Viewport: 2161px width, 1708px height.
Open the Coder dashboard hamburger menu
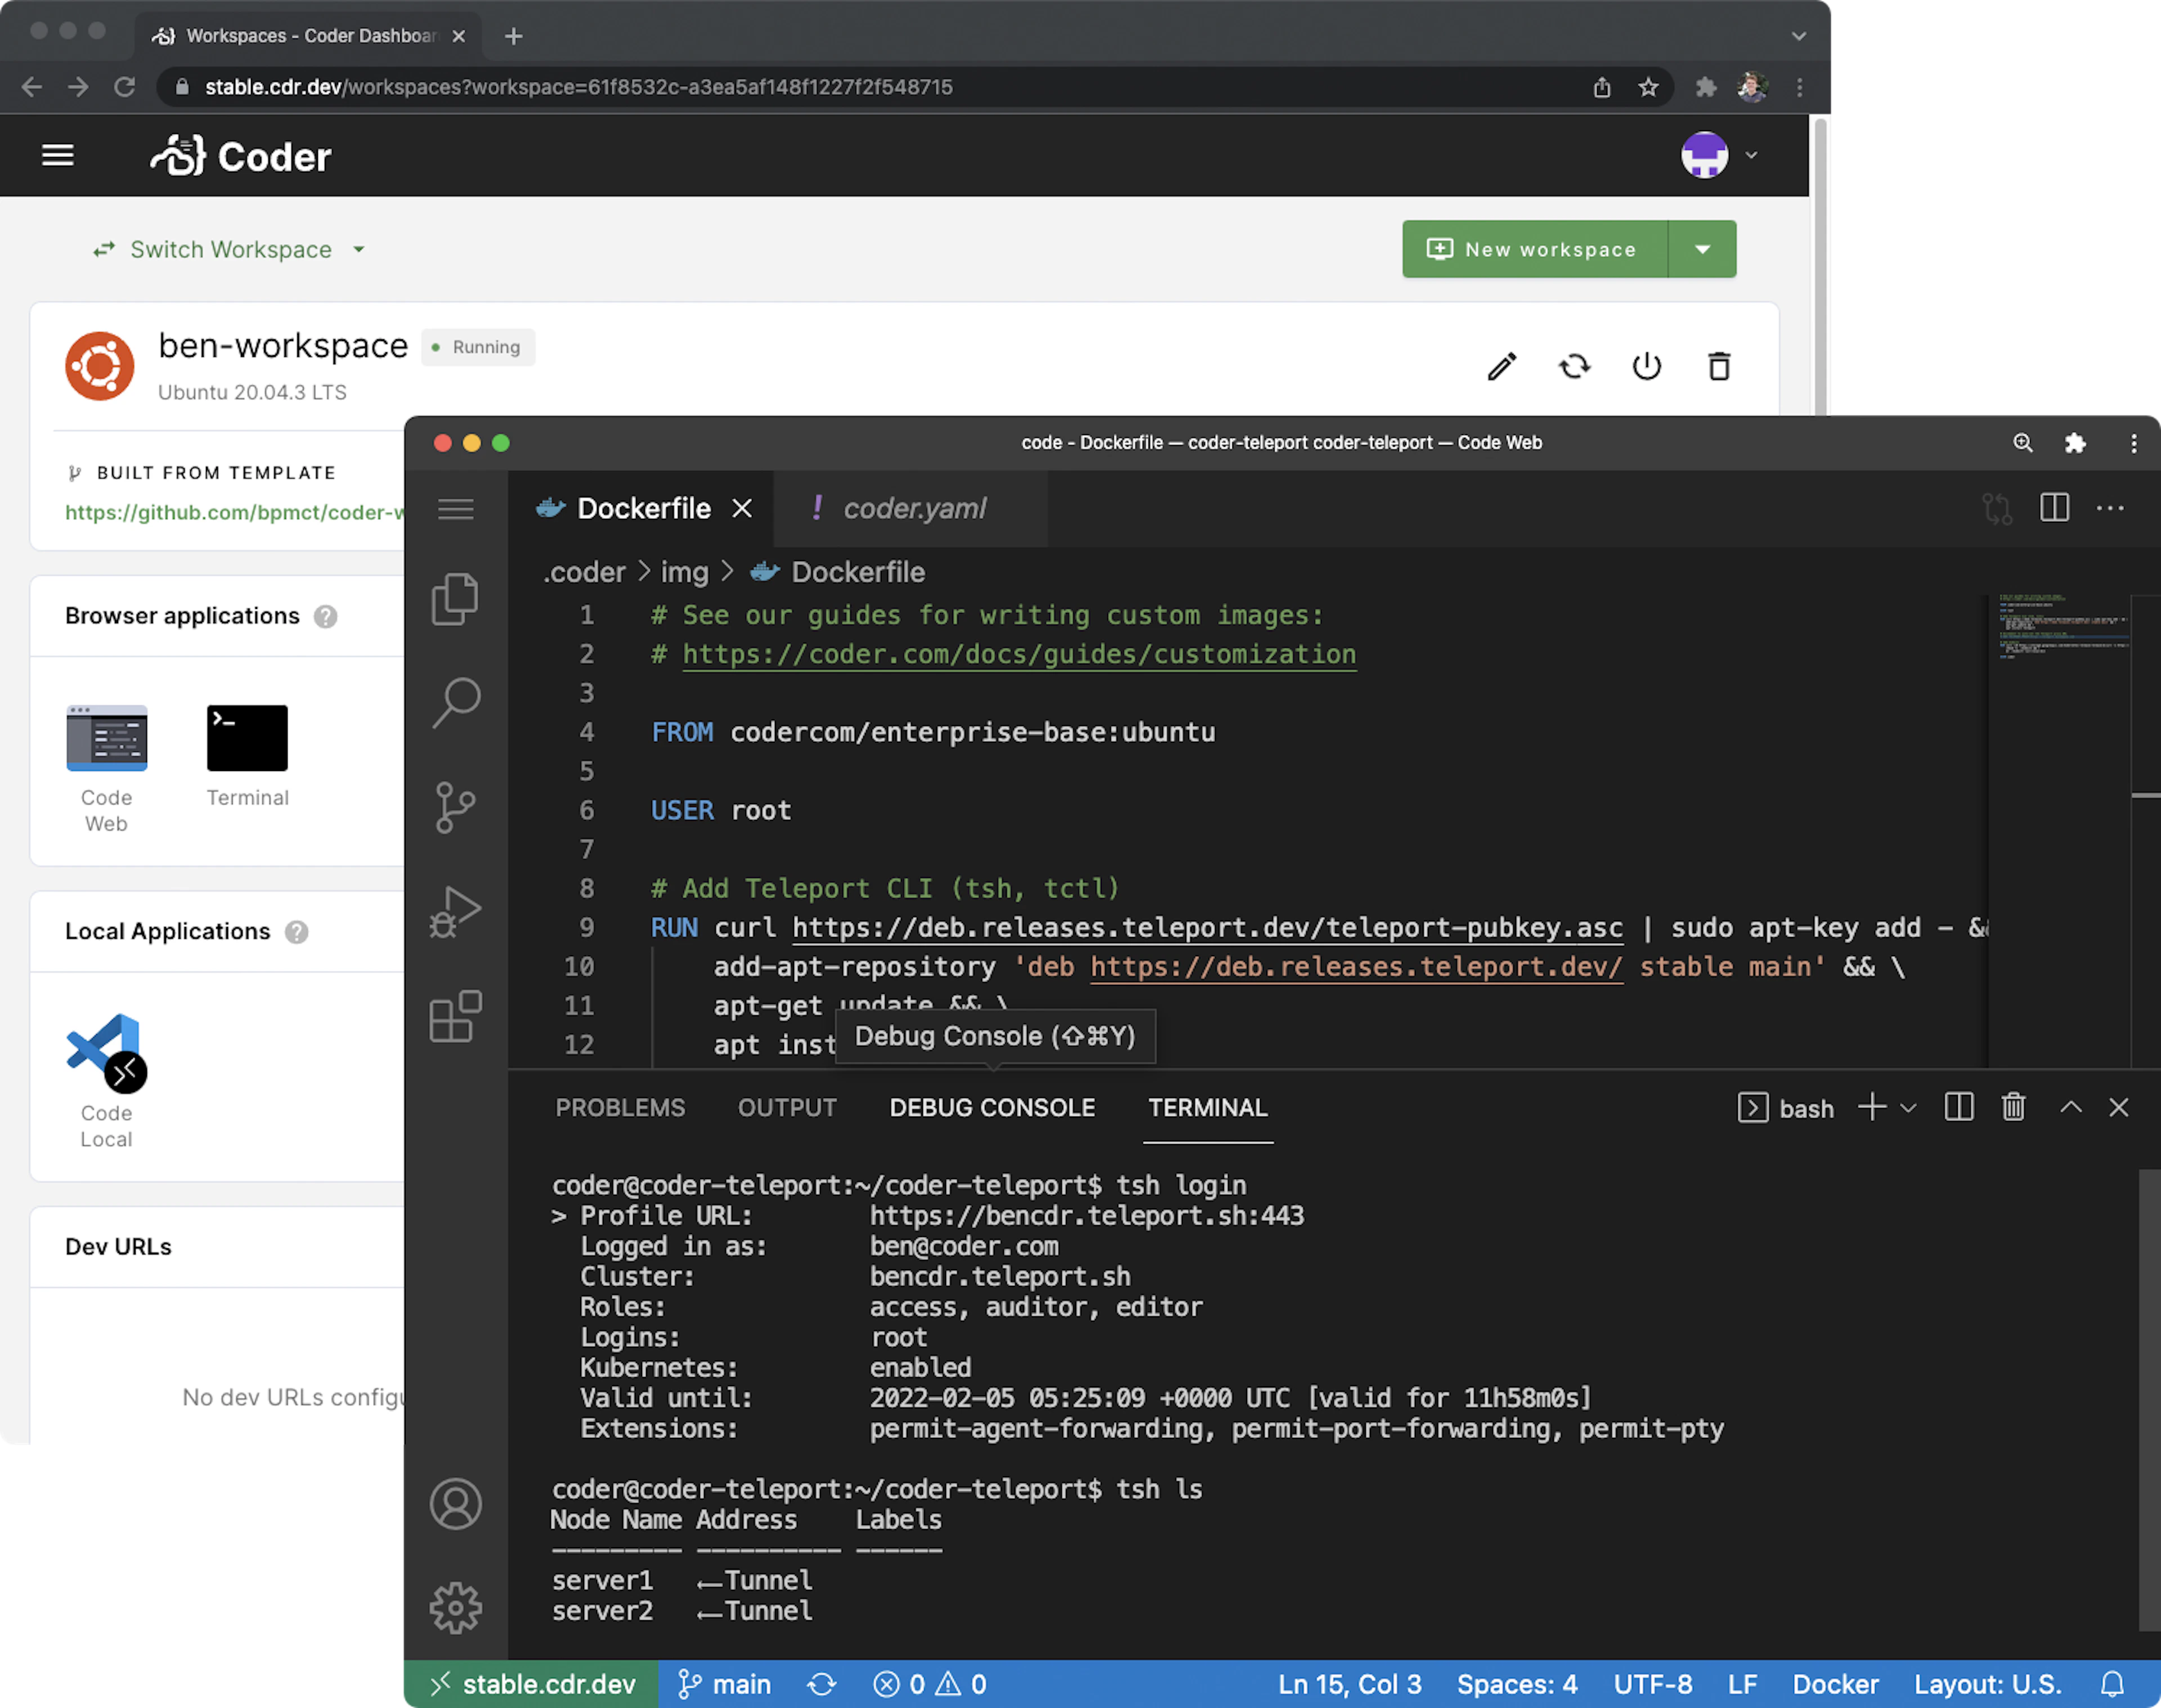(58, 155)
